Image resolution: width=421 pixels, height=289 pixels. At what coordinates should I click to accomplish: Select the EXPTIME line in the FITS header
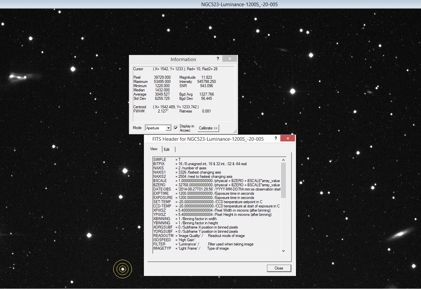click(x=195, y=193)
